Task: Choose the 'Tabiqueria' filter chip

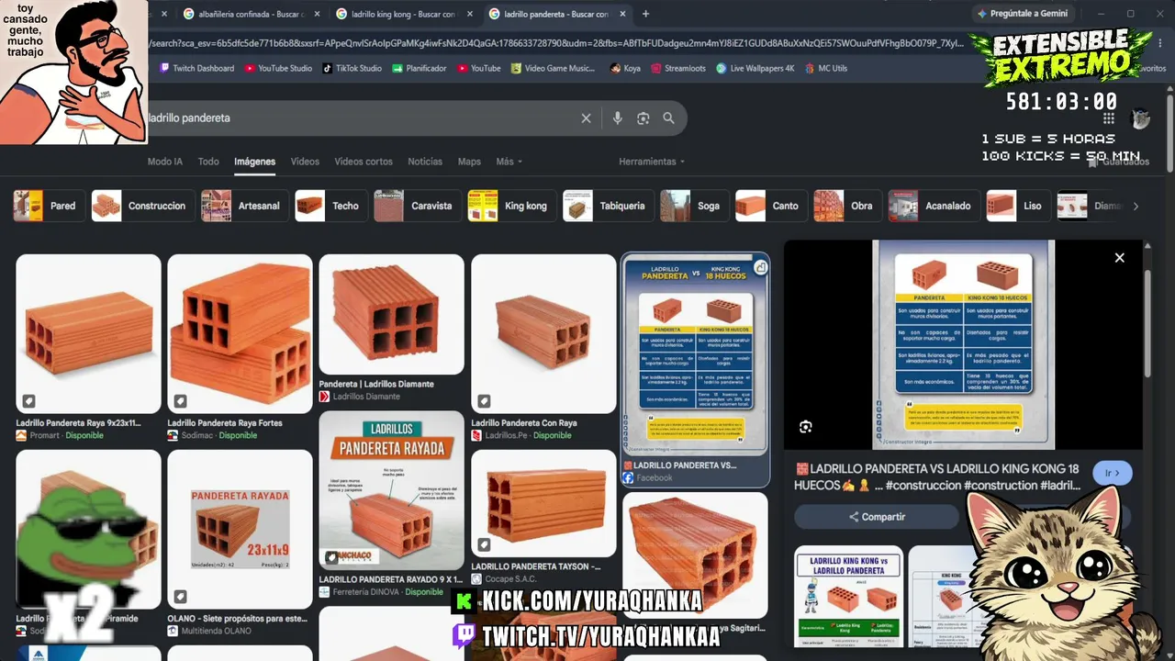Action: (x=608, y=206)
